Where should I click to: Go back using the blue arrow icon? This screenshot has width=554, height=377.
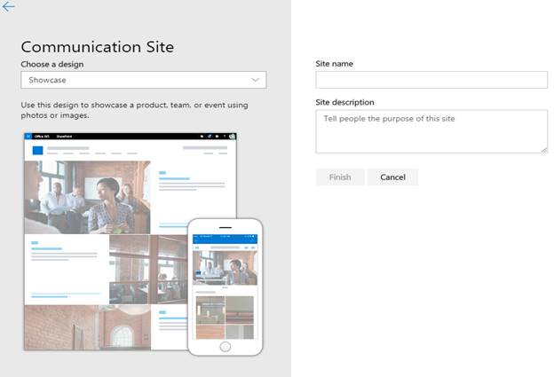8,7
